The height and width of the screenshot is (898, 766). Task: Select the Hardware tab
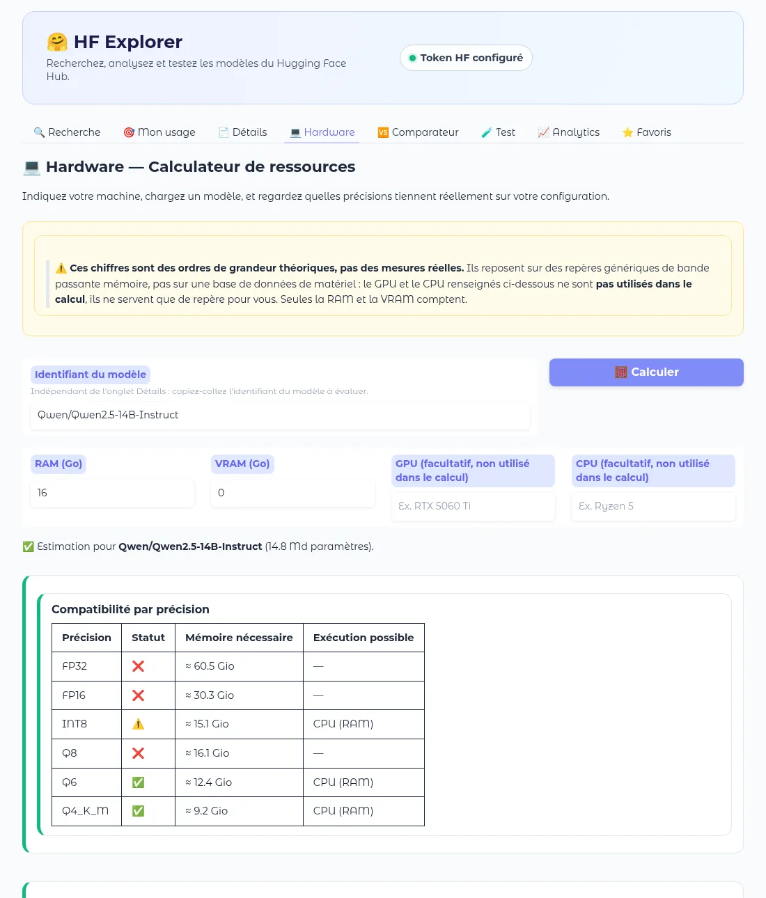[x=322, y=132]
